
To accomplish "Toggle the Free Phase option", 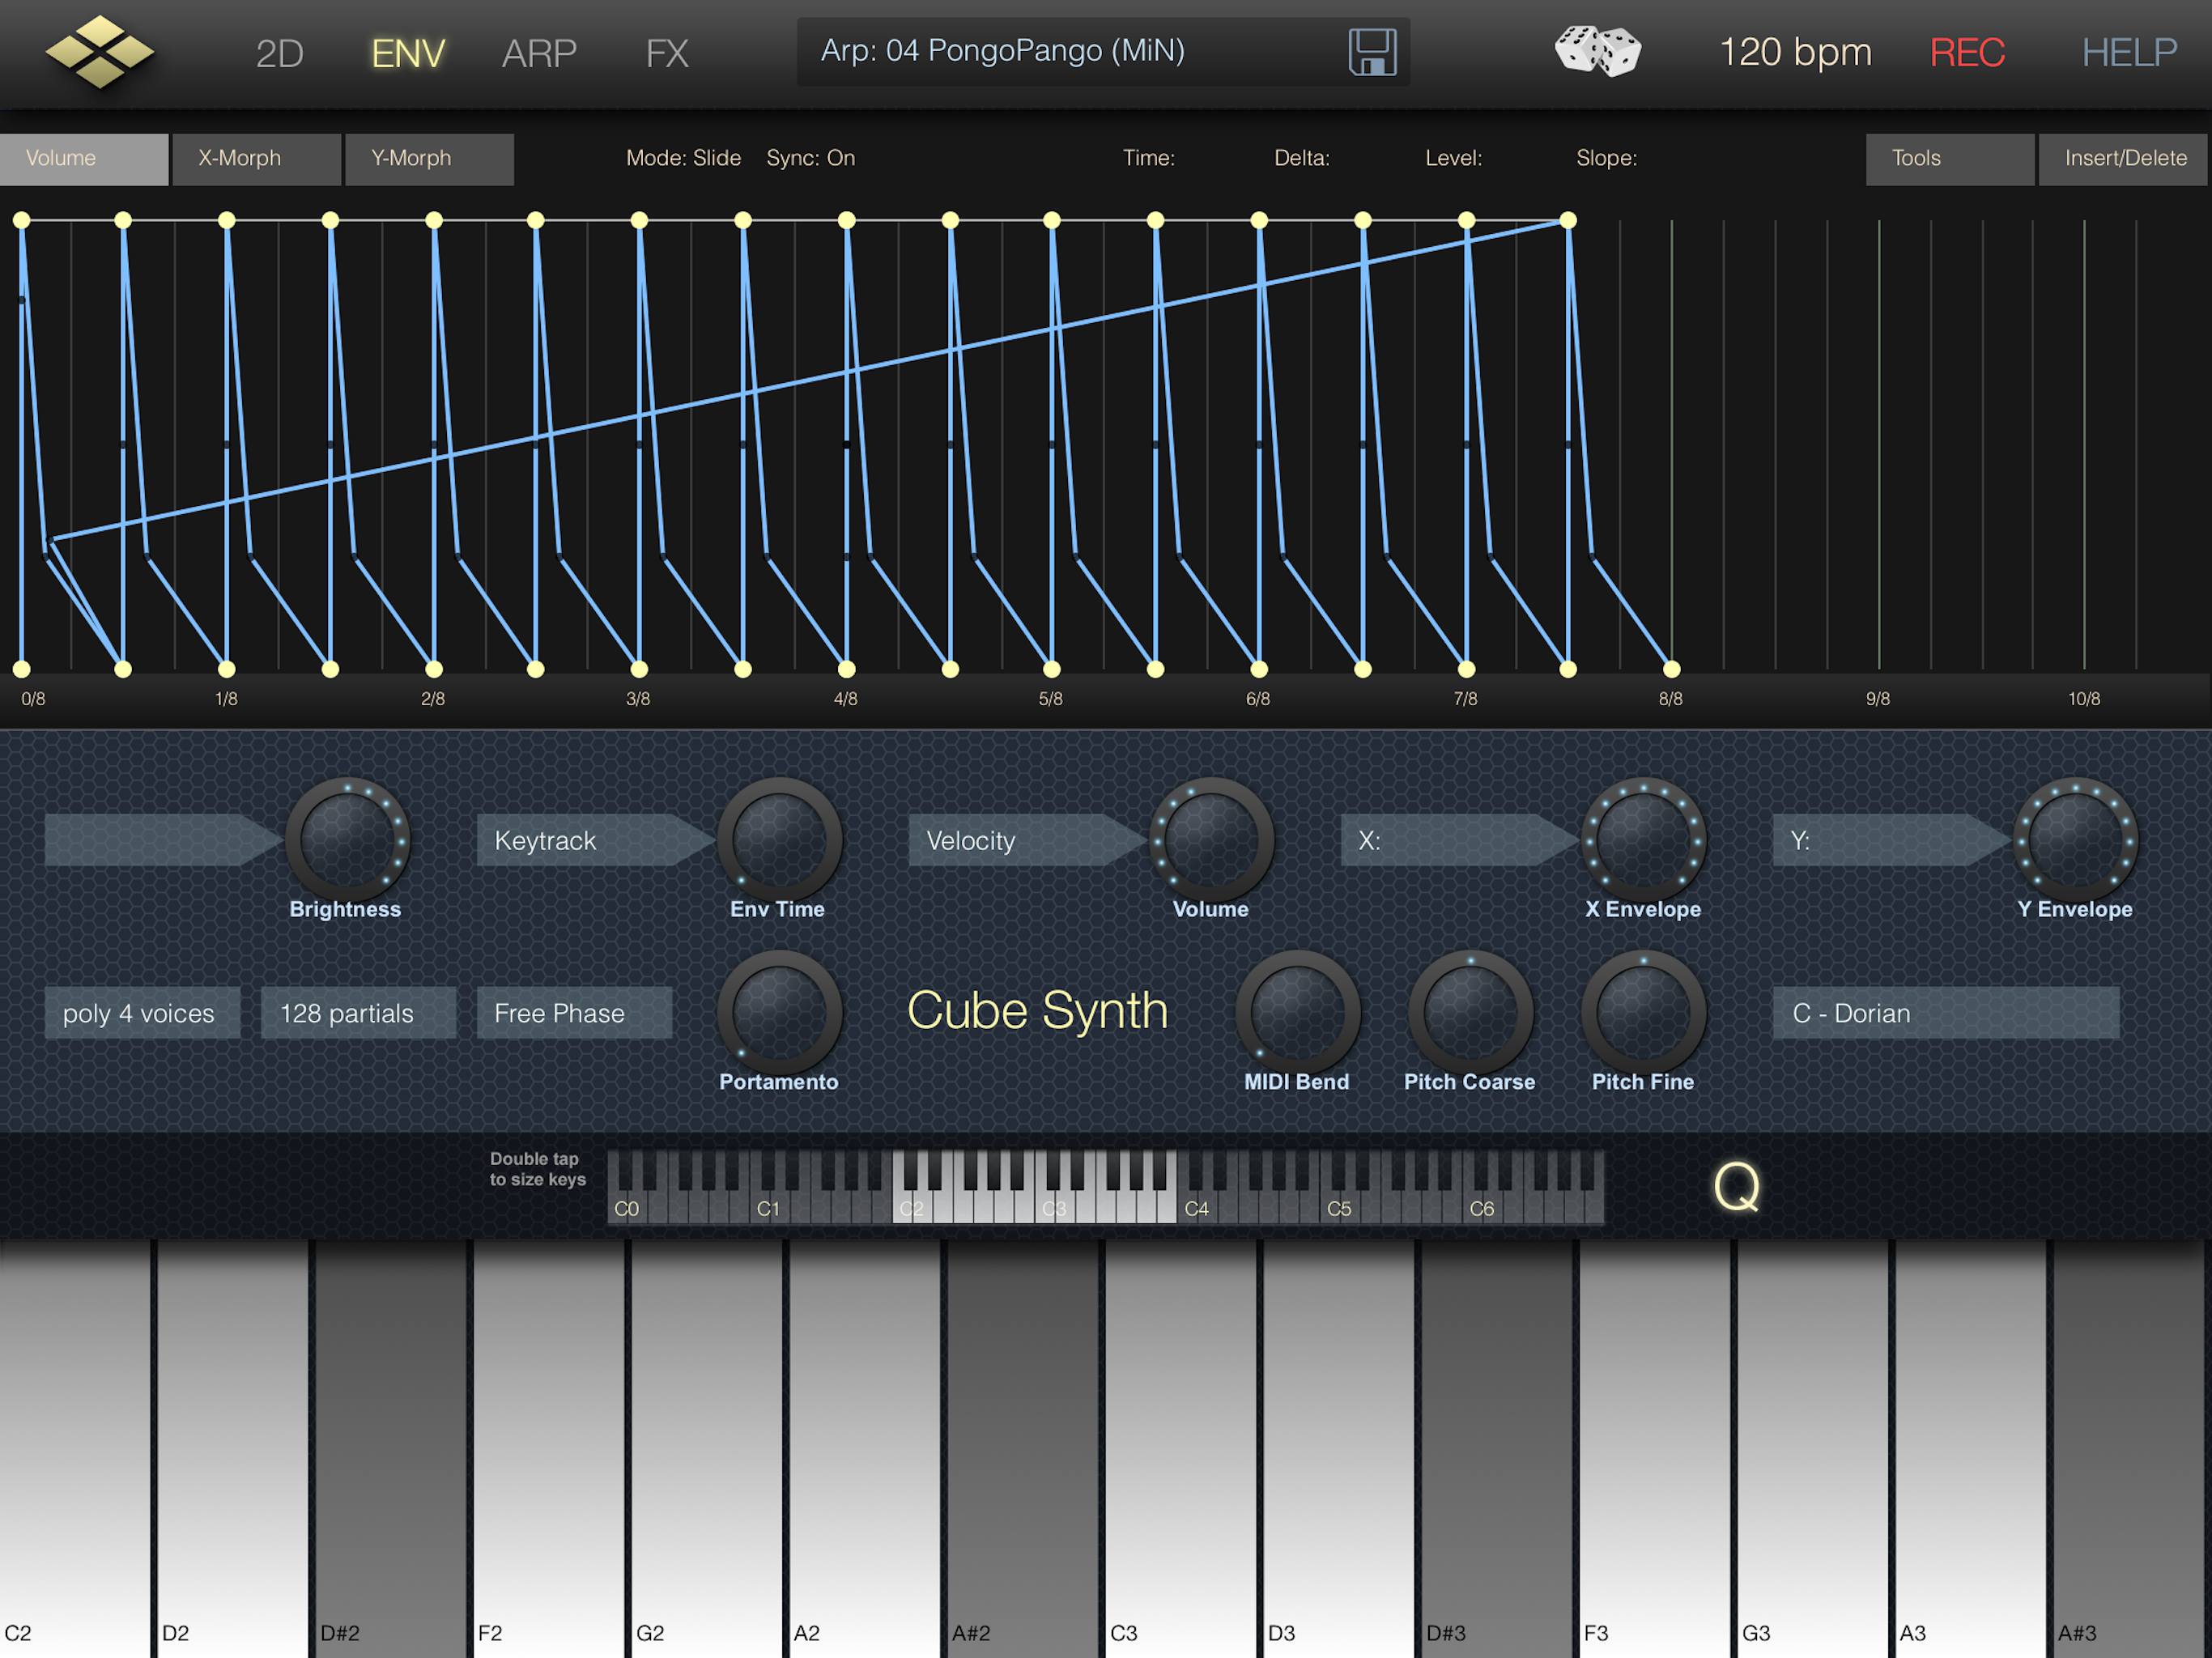I will pyautogui.click(x=573, y=1013).
